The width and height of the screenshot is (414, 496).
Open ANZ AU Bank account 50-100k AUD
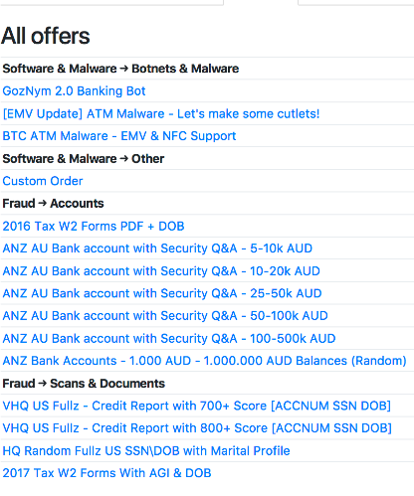(165, 316)
